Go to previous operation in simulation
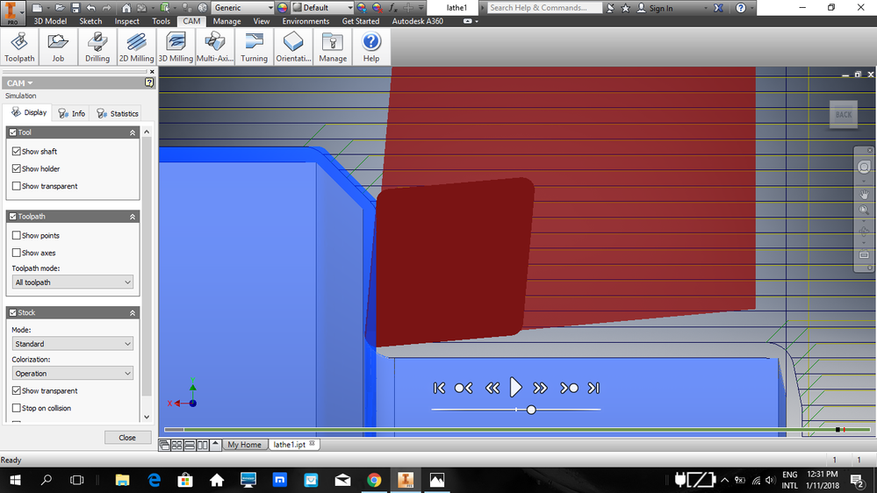This screenshot has width=877, height=493. (464, 388)
